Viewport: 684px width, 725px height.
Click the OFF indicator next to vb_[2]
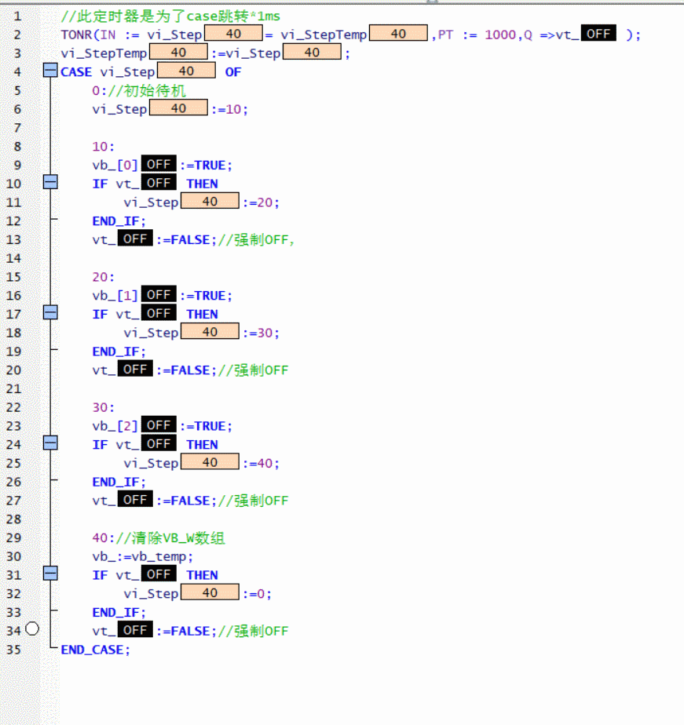(x=159, y=424)
